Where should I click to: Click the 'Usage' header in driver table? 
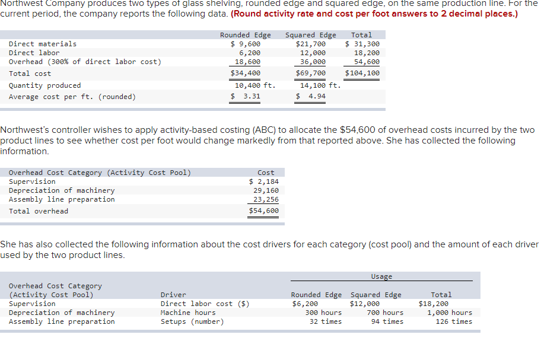pyautogui.click(x=381, y=276)
